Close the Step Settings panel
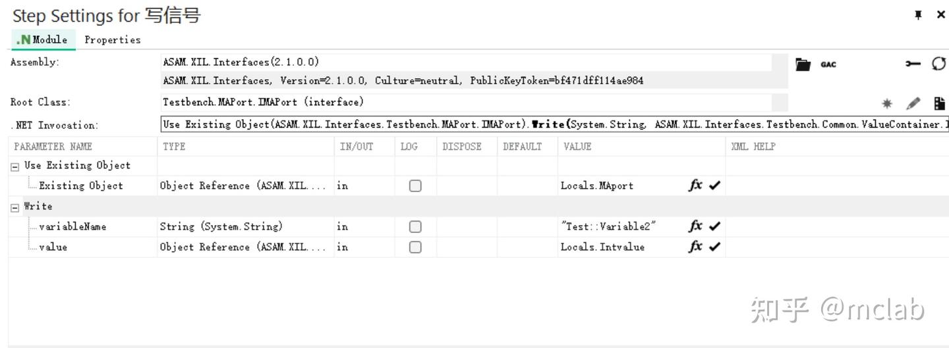This screenshot has width=949, height=348. [940, 15]
